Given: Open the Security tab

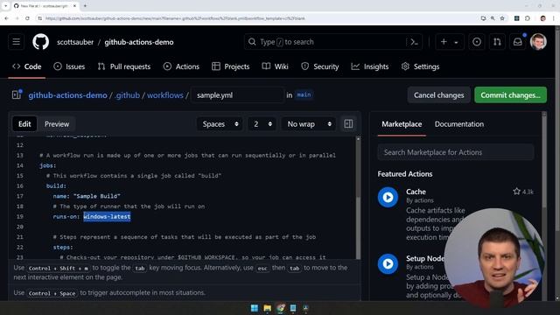Looking at the screenshot, I should point(320,66).
